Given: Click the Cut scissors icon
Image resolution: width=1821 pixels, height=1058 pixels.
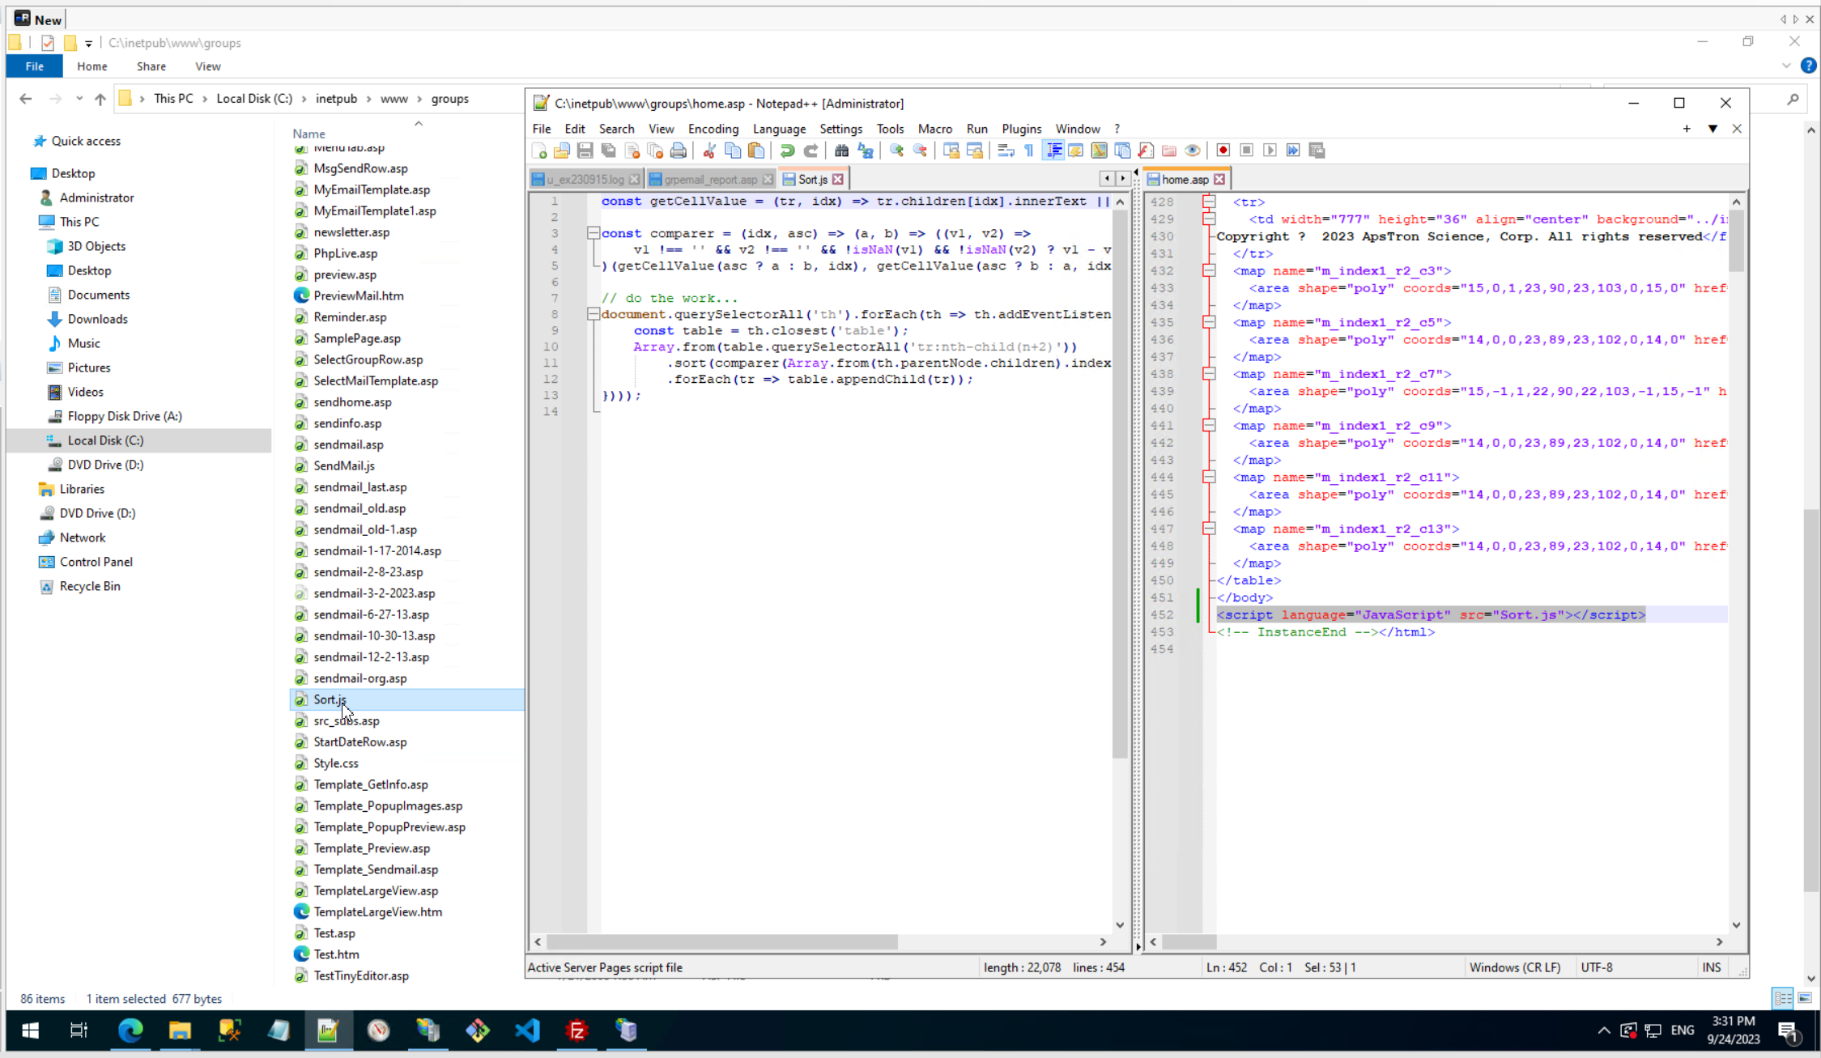Looking at the screenshot, I should click(708, 151).
